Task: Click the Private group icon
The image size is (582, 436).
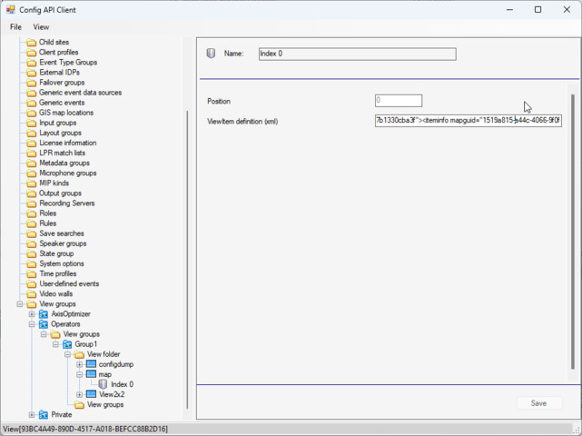Action: coord(43,415)
